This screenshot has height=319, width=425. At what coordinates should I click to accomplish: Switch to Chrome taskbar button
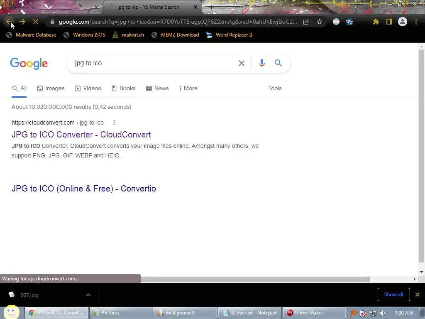(57, 313)
